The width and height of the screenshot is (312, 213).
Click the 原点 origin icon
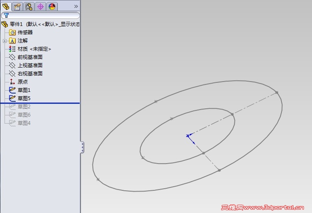12,82
